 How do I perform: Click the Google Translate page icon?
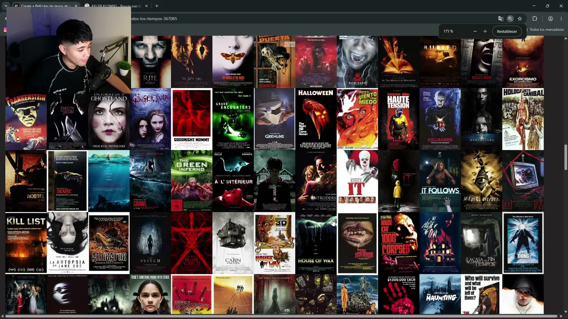tap(501, 19)
